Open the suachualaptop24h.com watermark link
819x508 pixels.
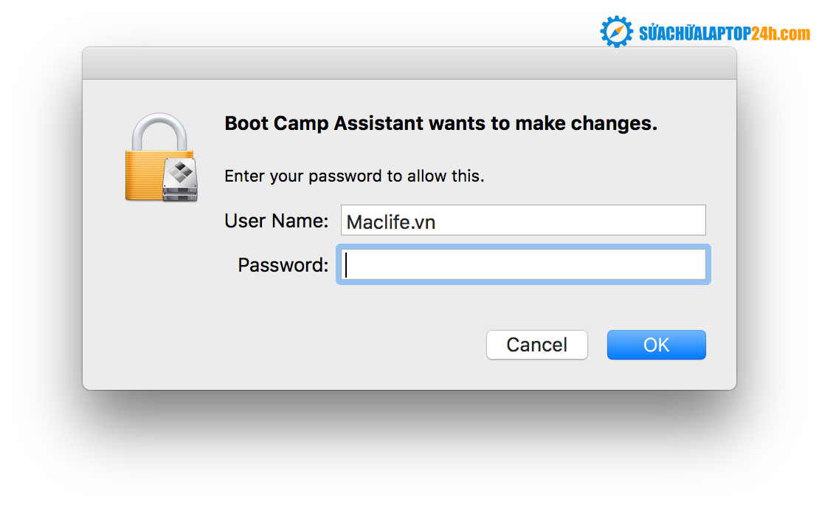click(723, 33)
